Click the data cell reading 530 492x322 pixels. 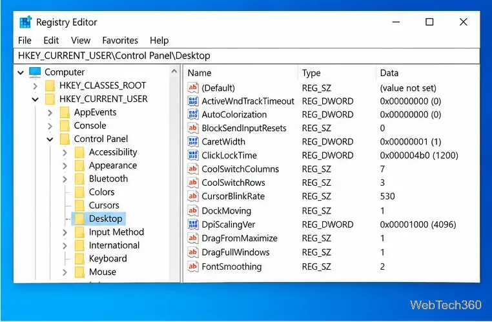click(x=387, y=196)
